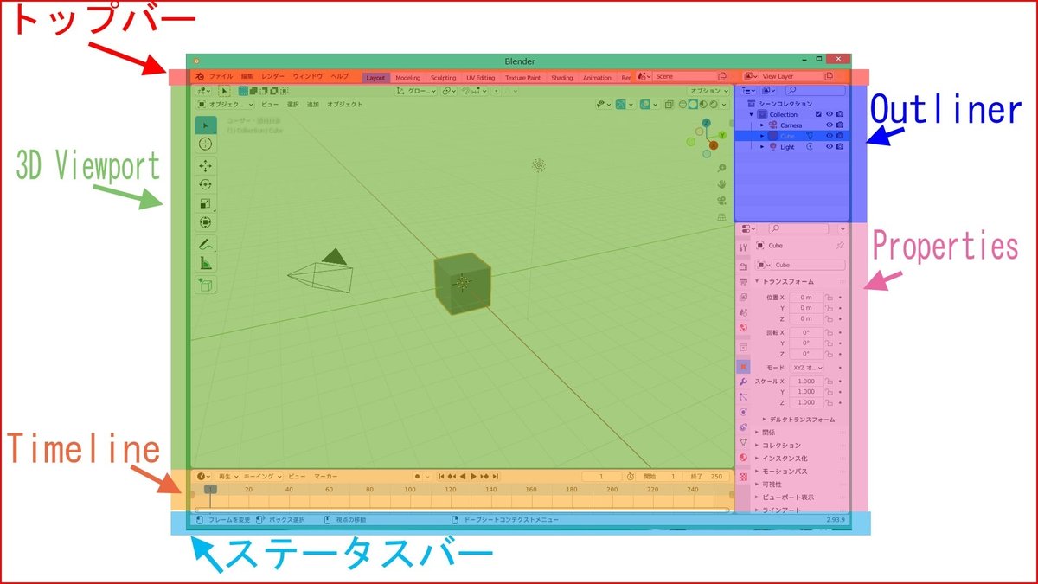
Task: Click the pan view hand icon
Action: click(x=721, y=184)
